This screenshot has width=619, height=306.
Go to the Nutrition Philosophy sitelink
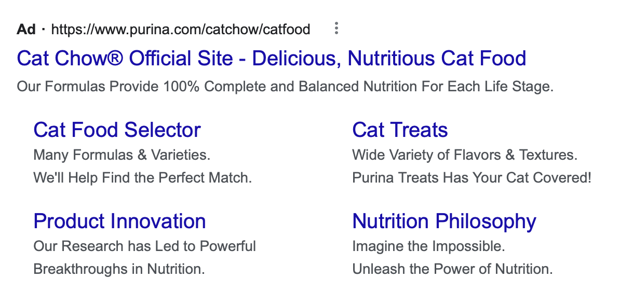click(444, 221)
